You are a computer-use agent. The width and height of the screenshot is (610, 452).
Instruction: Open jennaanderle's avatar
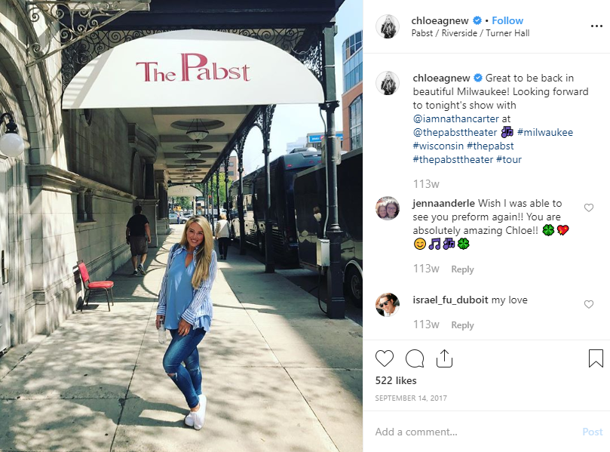(388, 208)
